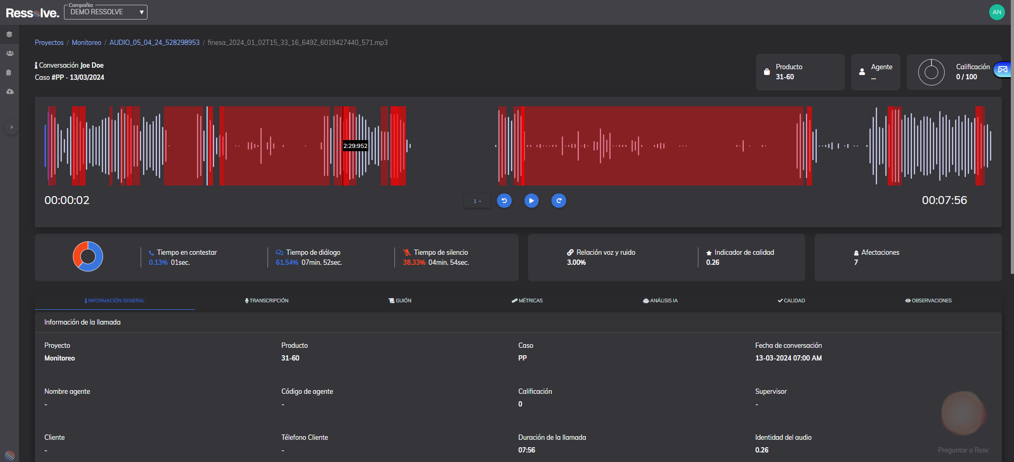Click the info icon beside Conversación

[x=36, y=66]
